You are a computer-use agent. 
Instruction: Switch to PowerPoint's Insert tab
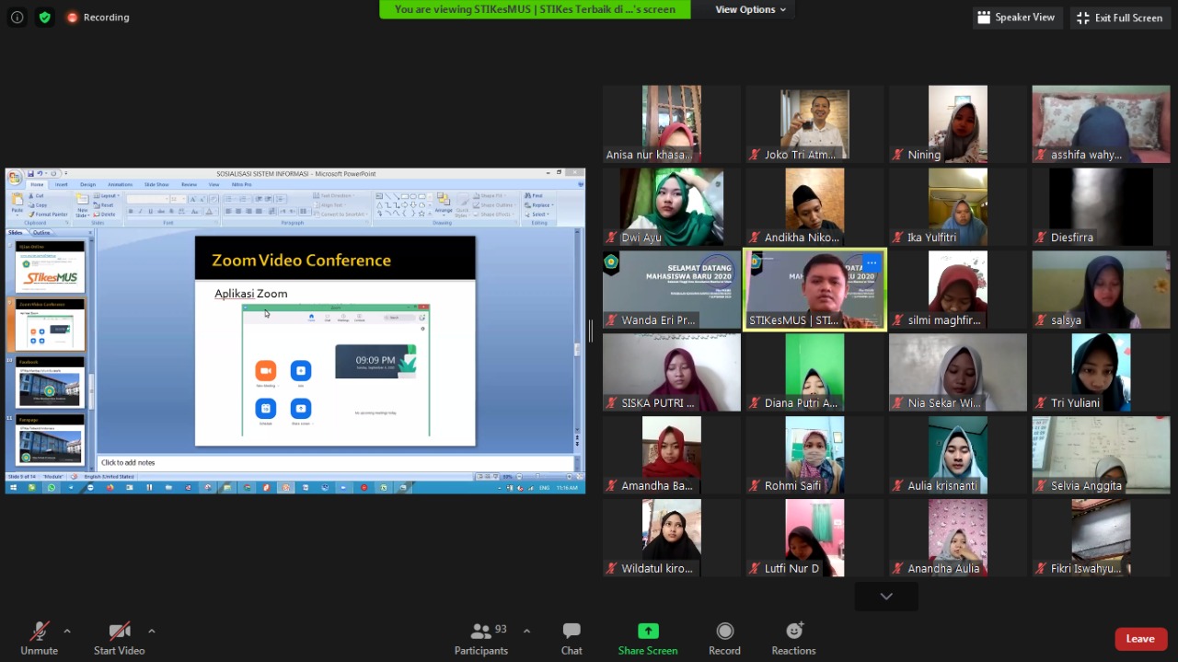(62, 185)
